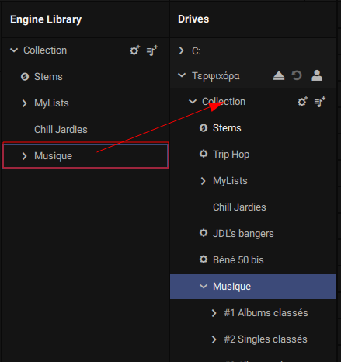Open #2 Singles classés playlist

266,339
